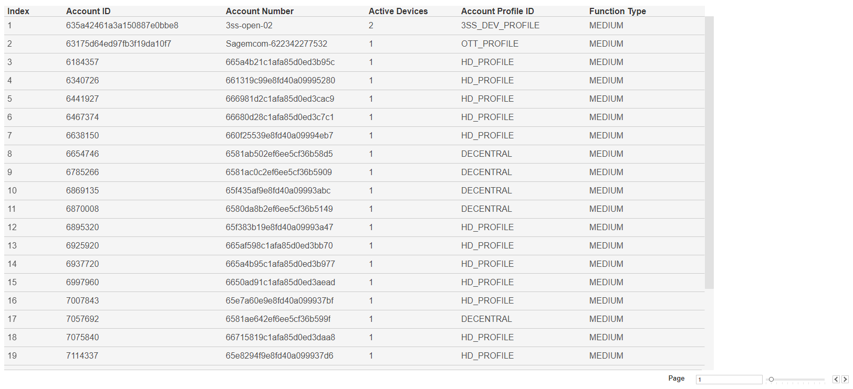
Task: Click the 3SS_DEV_PROFILE profile cell
Action: [500, 25]
